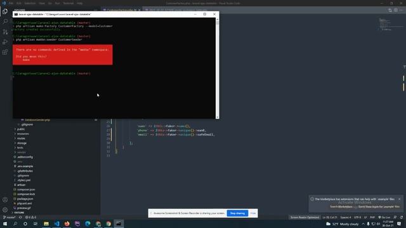
Task: Open the feedback icon in status bar
Action: pyautogui.click(x=395, y=217)
